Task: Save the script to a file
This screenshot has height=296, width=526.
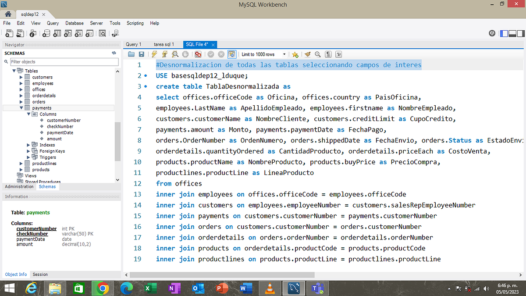Action: 141,54
